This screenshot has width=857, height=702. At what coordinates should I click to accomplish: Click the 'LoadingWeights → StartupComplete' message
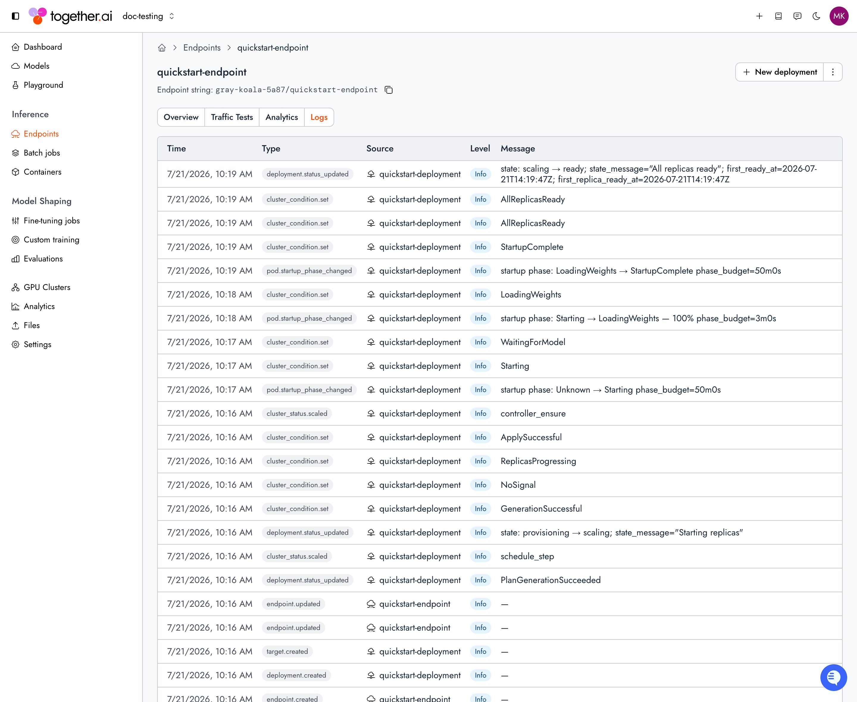pos(641,271)
